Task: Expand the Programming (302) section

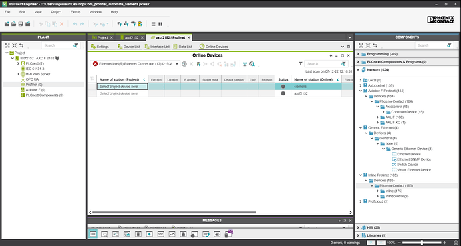Action: pyautogui.click(x=358, y=54)
